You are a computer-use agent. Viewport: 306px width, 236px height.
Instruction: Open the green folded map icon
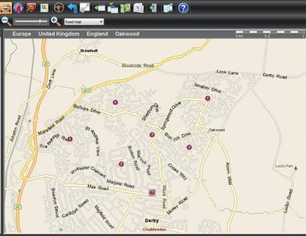(x=125, y=9)
